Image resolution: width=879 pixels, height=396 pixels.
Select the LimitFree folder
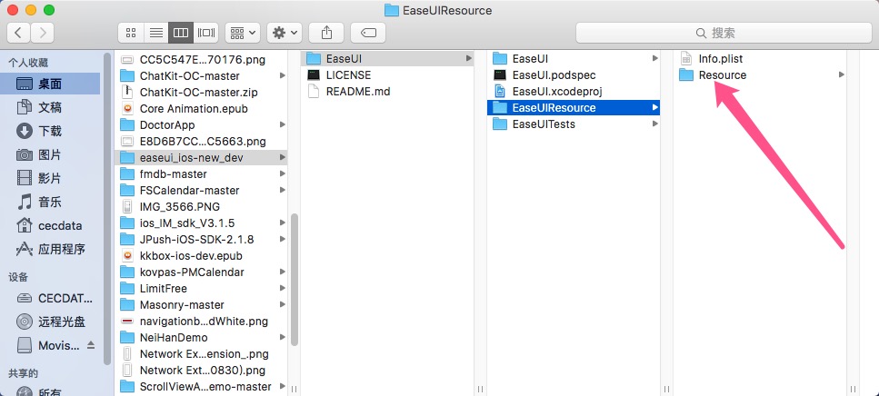point(201,289)
